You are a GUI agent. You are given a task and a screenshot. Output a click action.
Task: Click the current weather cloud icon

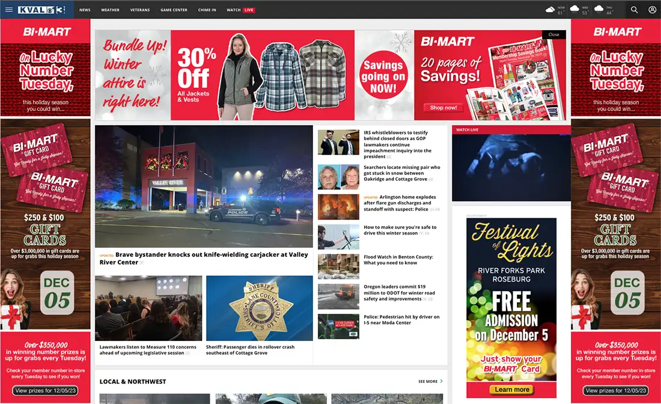tap(550, 10)
